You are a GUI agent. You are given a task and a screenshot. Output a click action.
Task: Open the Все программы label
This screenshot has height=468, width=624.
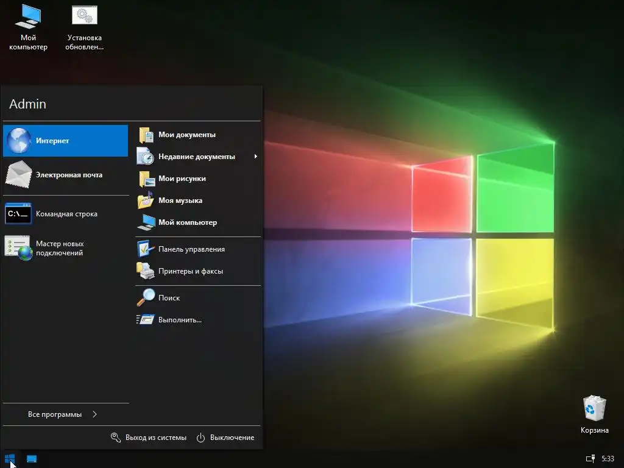pyautogui.click(x=54, y=414)
